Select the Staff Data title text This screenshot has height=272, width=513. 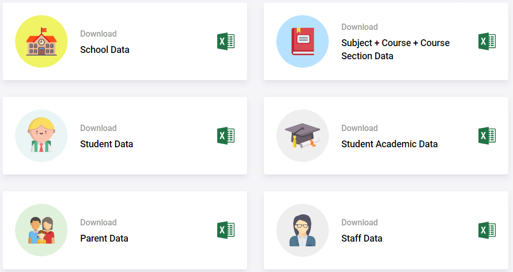click(362, 238)
